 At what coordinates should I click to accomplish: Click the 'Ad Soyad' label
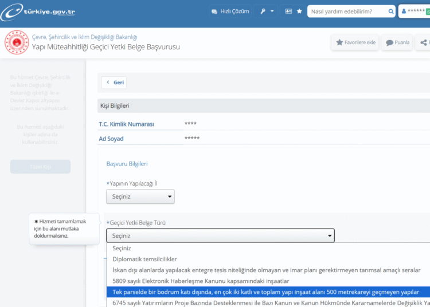pos(111,139)
